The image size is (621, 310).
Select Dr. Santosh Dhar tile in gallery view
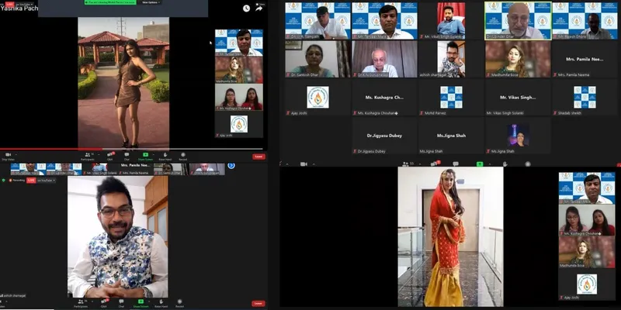tap(318, 60)
